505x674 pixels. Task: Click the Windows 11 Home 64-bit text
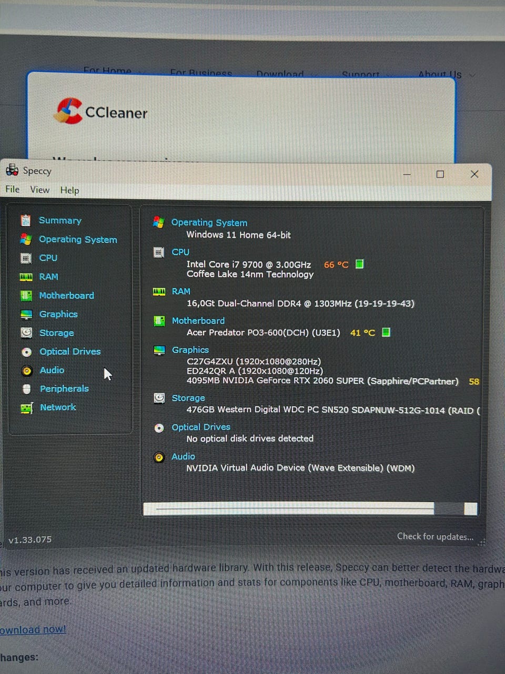[x=238, y=235]
